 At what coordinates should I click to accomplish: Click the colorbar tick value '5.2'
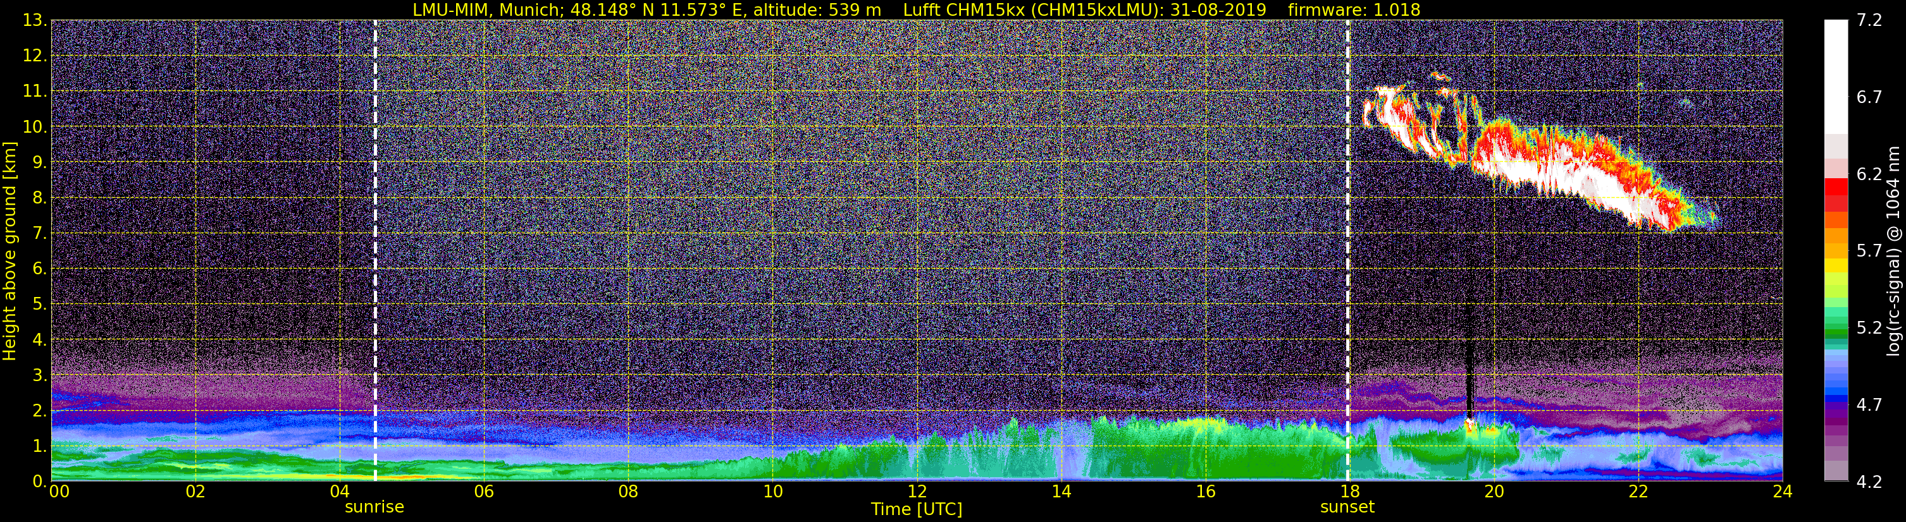[x=1869, y=328]
